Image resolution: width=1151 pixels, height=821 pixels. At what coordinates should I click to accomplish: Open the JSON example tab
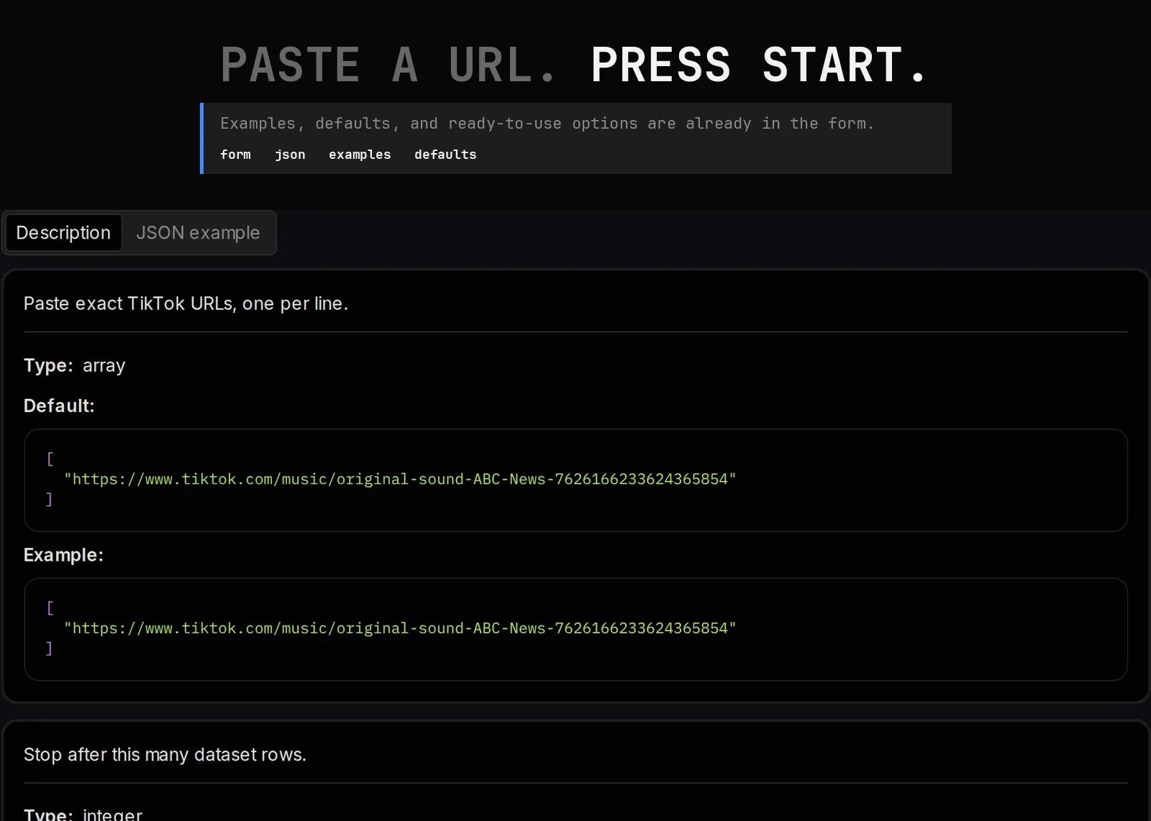198,233
